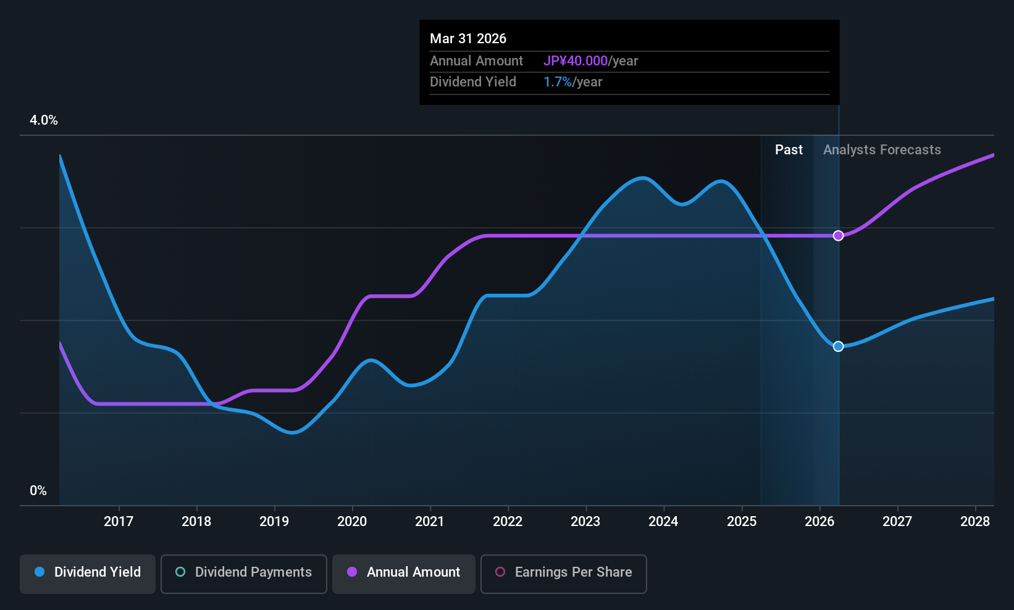The width and height of the screenshot is (1014, 610).
Task: Enable the Dividend Payments series
Action: (243, 574)
